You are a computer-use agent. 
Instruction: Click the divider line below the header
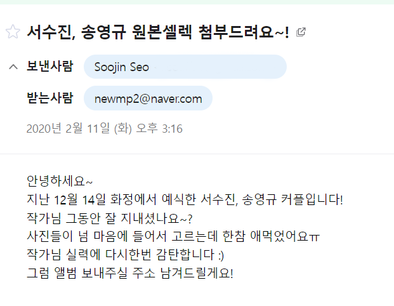[x=197, y=154]
